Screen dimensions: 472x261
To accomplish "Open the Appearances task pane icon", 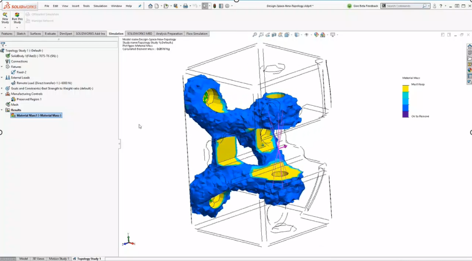I will [469, 70].
